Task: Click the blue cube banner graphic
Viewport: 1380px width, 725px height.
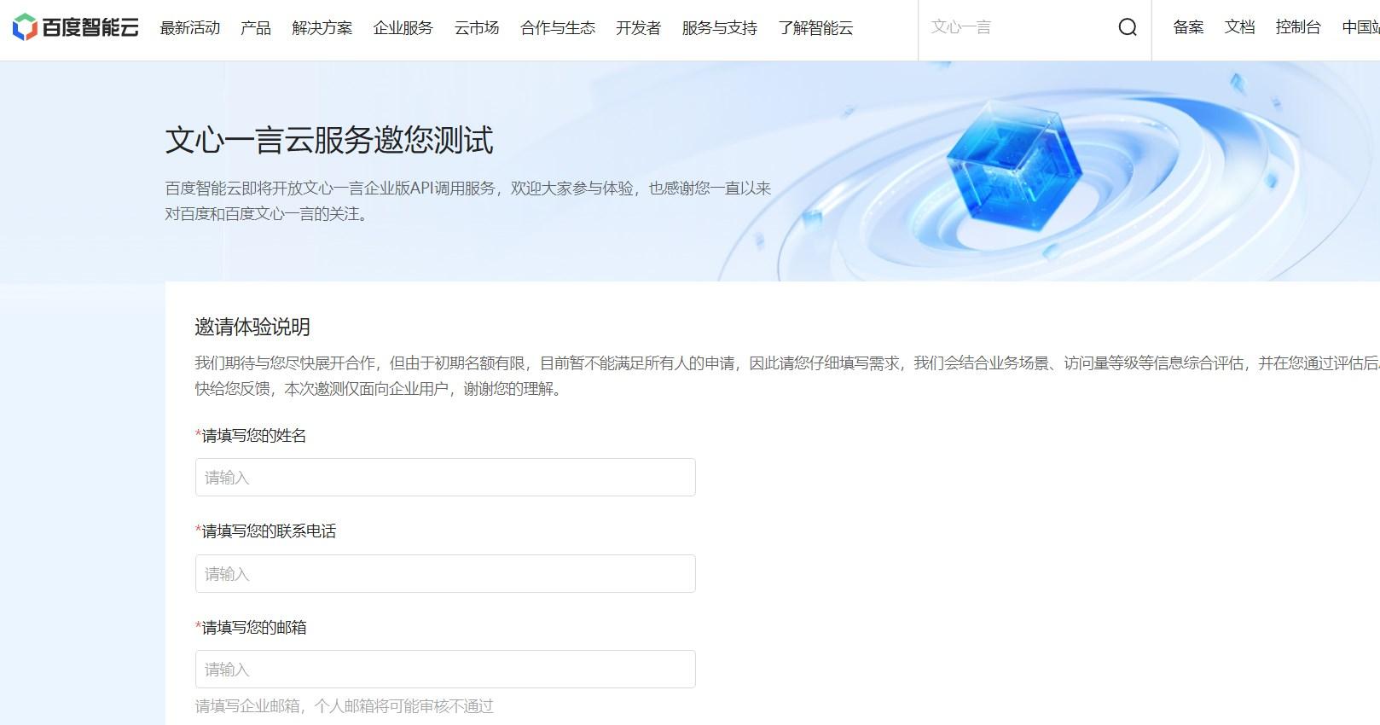Action: point(1013,168)
